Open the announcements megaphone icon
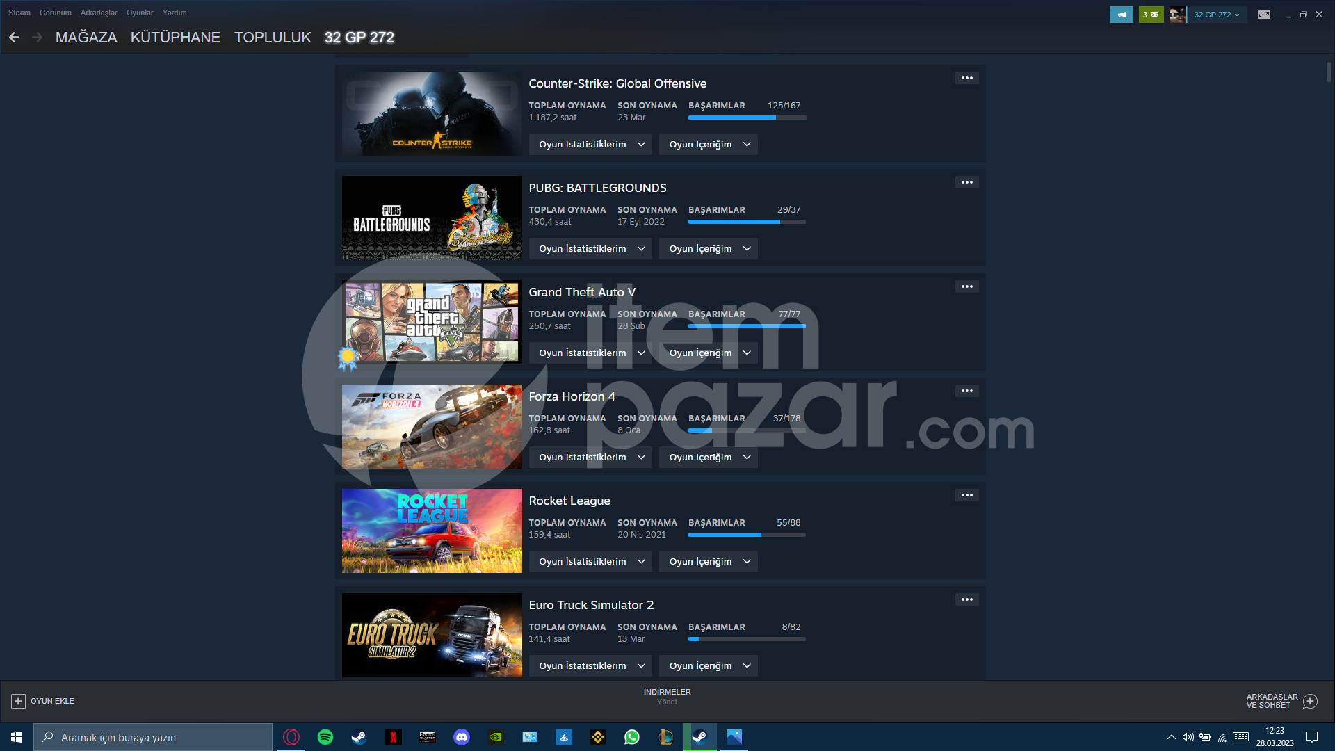Viewport: 1335px width, 751px height. pos(1121,15)
